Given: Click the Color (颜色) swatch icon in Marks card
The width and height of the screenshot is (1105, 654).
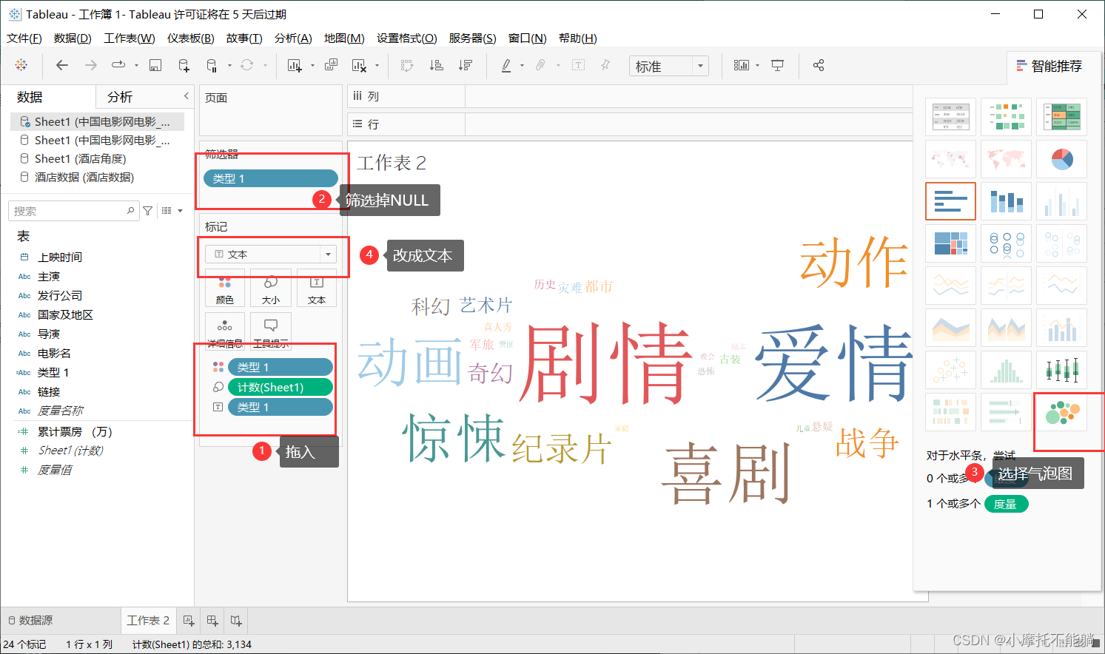Looking at the screenshot, I should [x=225, y=289].
